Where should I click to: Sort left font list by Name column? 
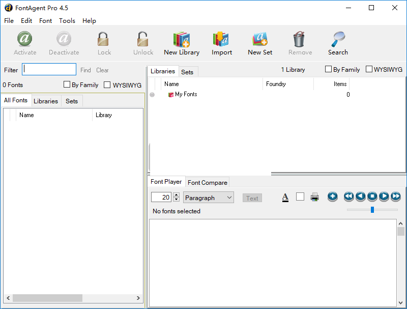[x=54, y=115]
